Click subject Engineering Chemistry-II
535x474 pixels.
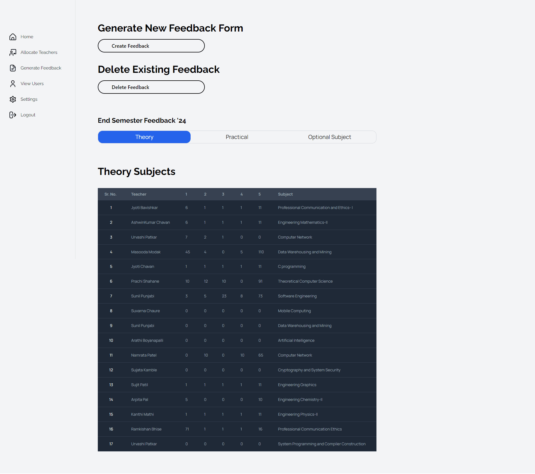click(300, 400)
